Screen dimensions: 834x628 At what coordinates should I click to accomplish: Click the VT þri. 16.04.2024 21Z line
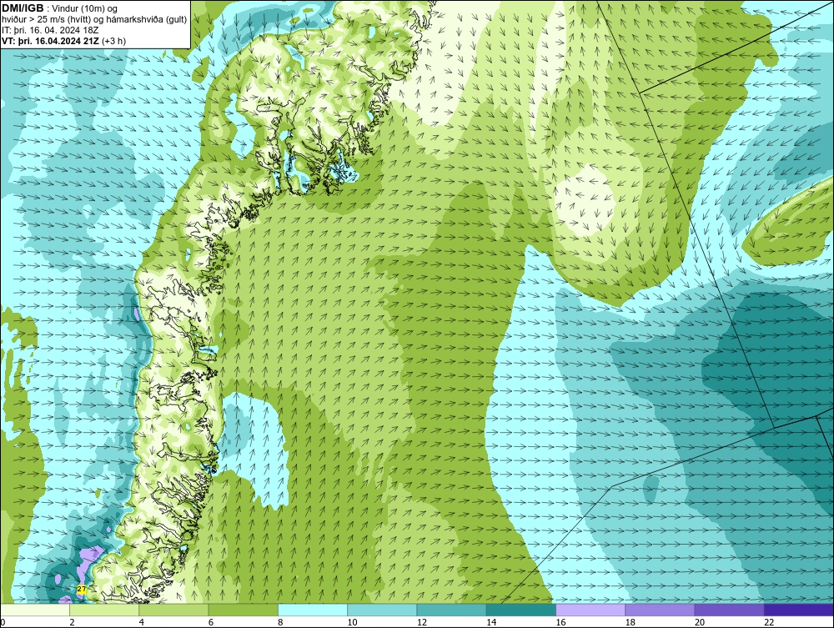pyautogui.click(x=64, y=41)
